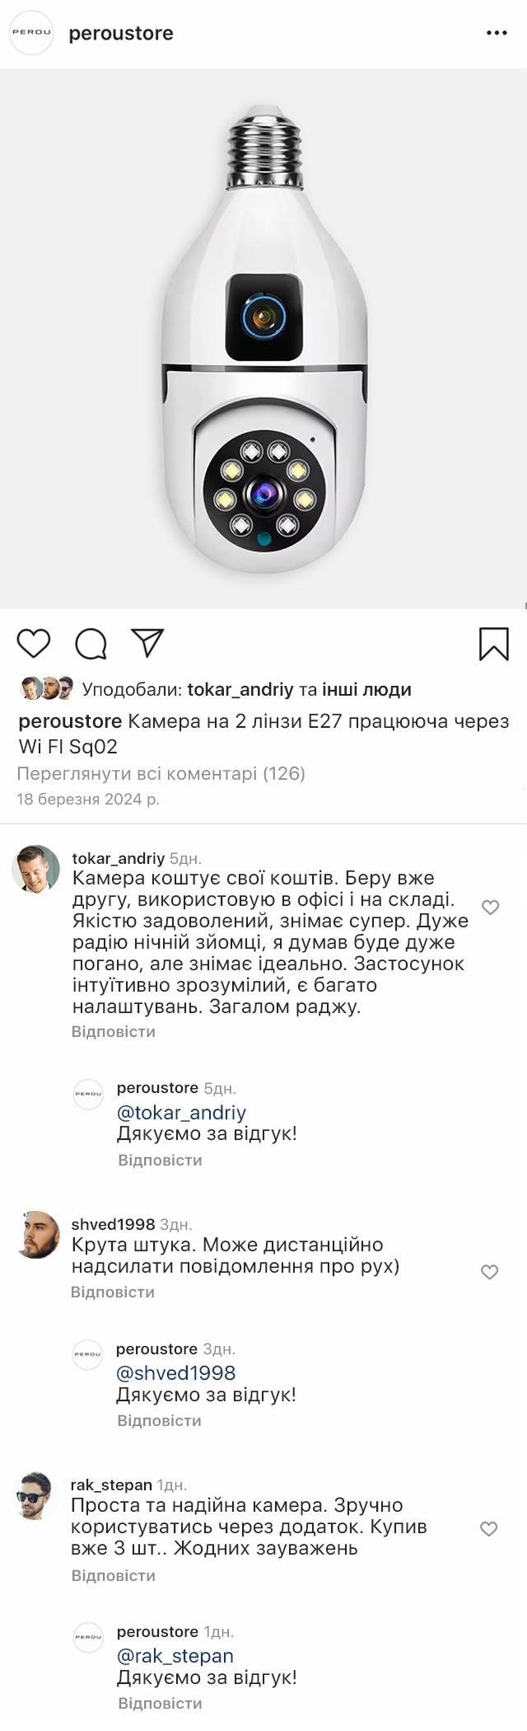Image resolution: width=527 pixels, height=1731 pixels.
Task: Open comments via the speech bubble icon
Action: [91, 644]
